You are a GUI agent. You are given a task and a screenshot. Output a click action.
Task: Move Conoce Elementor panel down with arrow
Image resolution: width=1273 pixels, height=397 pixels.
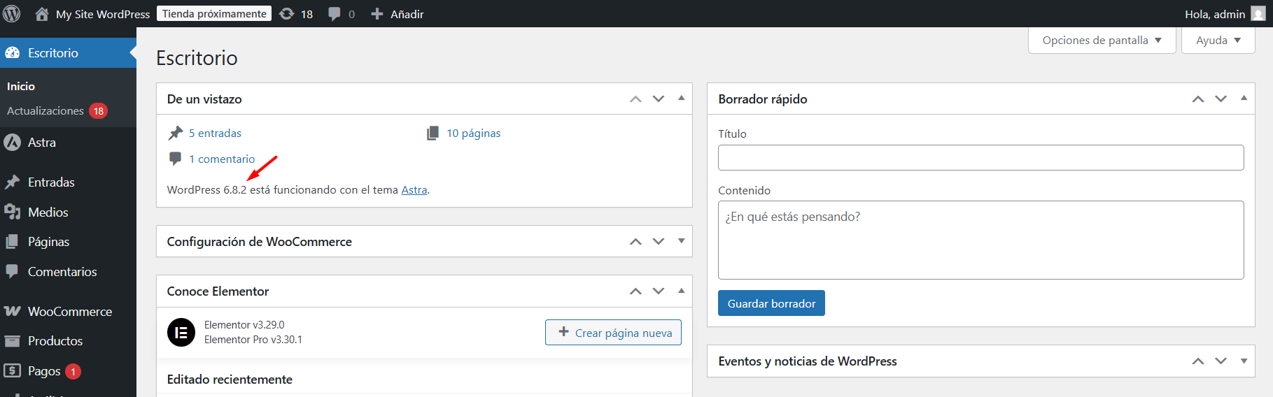(x=659, y=291)
